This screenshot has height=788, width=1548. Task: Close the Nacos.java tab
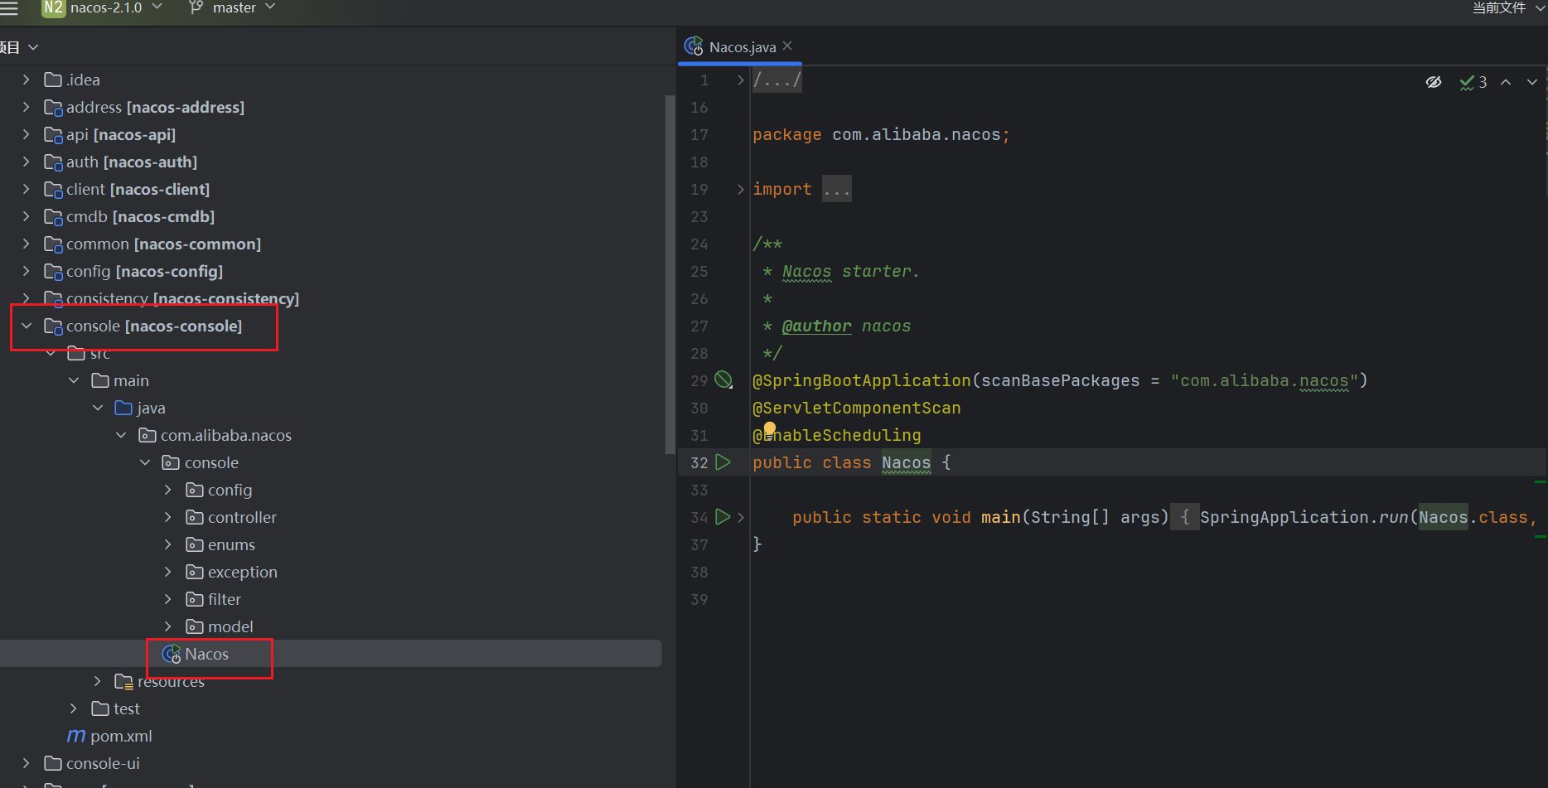[787, 46]
